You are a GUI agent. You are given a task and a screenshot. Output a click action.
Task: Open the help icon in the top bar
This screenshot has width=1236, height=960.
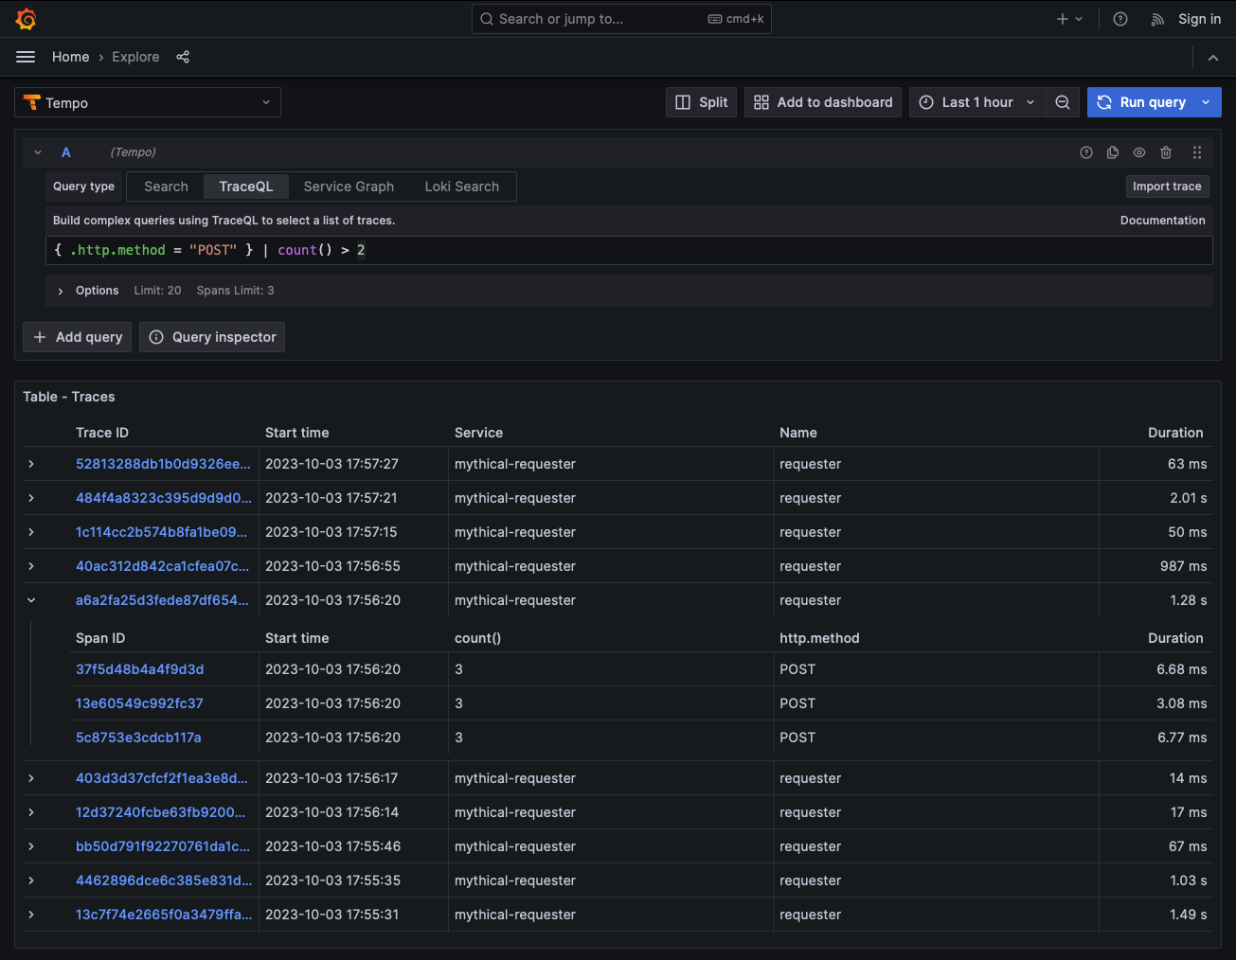coord(1120,18)
